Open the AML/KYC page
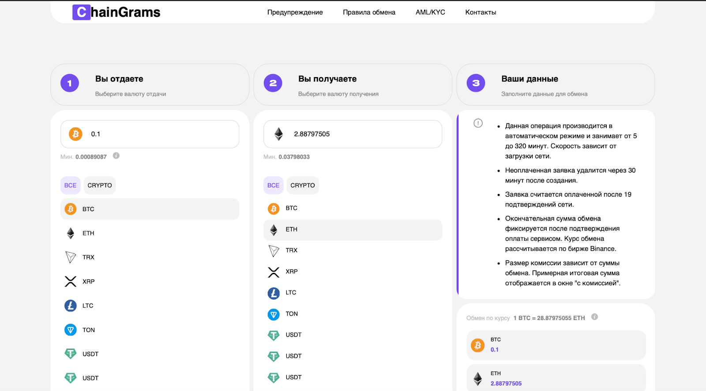 430,12
